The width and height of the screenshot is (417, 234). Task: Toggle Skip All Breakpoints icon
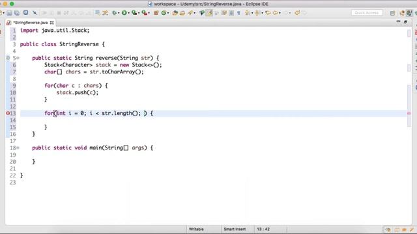point(35,13)
